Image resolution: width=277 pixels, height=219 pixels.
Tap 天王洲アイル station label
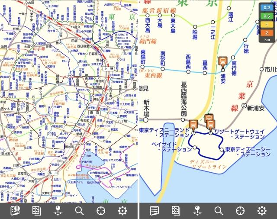tap(75, 182)
